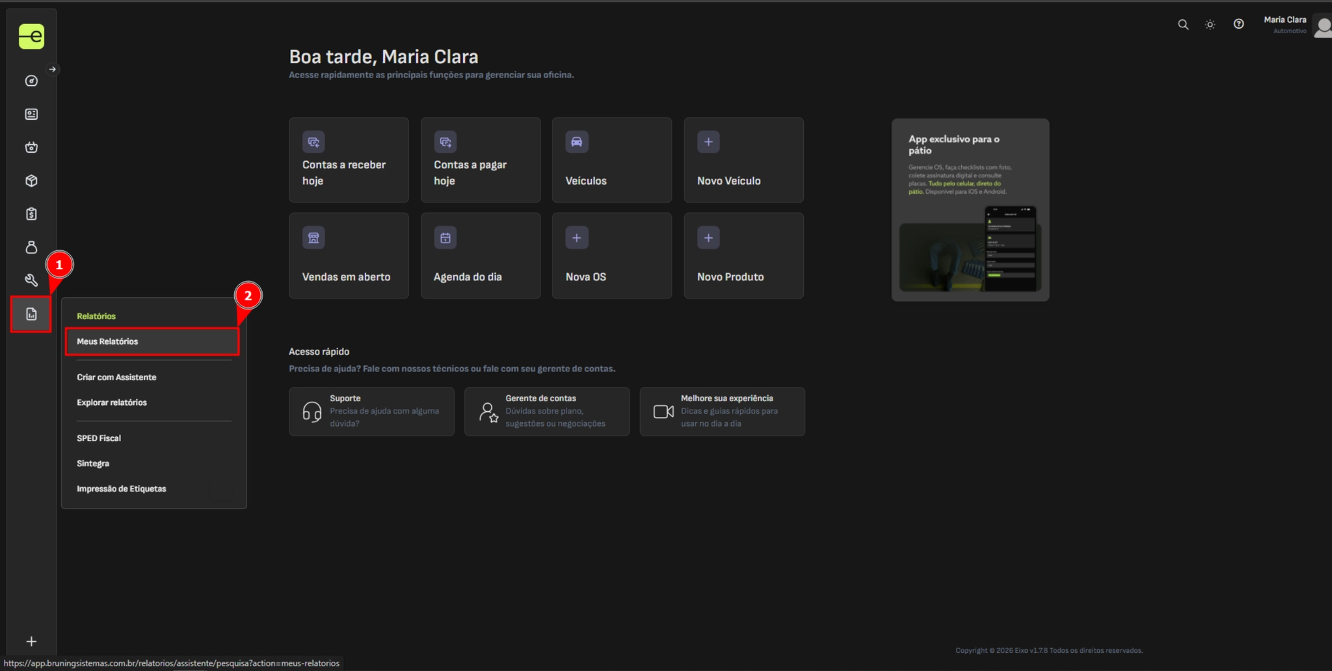Expand the sidebar with the arrow button
This screenshot has height=671, width=1332.
pos(53,70)
